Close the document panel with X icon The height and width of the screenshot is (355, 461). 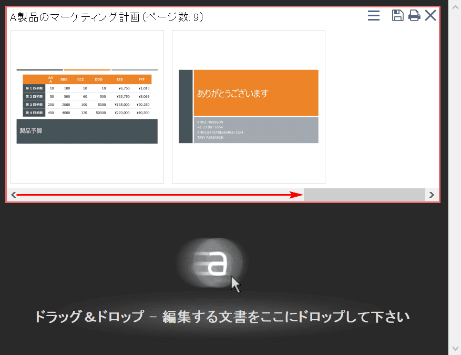click(431, 15)
